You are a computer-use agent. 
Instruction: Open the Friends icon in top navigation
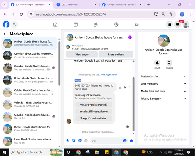[x=96, y=24]
